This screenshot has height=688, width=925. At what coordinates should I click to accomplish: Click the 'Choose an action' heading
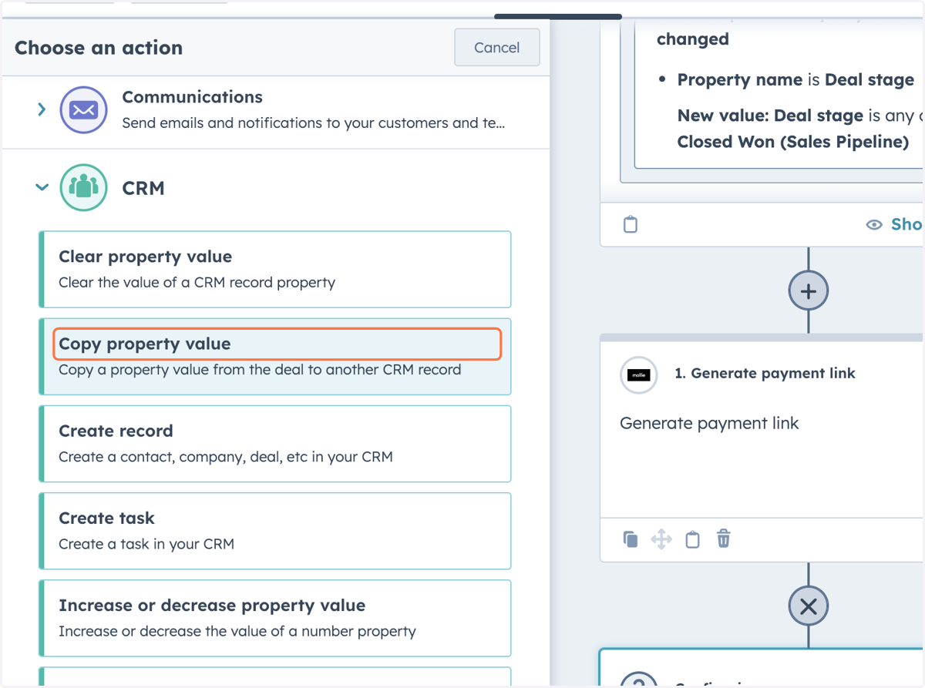[x=99, y=48]
